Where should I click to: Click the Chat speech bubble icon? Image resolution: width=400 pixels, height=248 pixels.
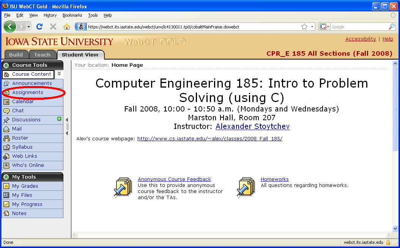(x=6, y=111)
